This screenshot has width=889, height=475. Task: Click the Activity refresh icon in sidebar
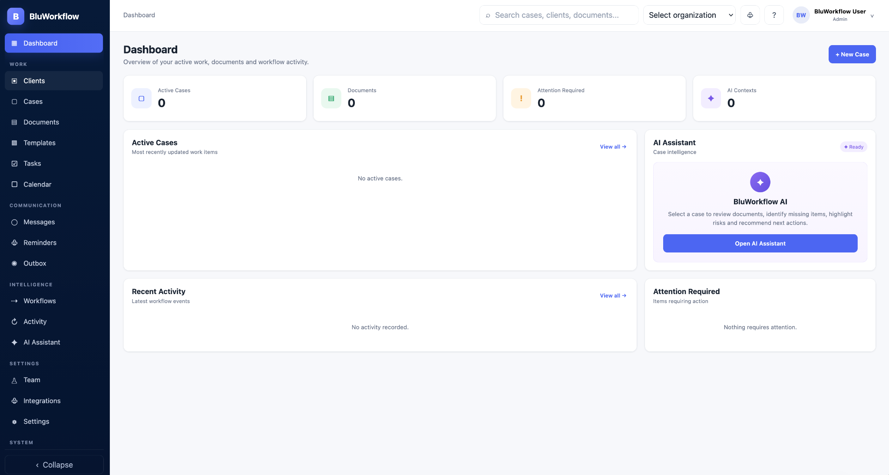(x=14, y=322)
